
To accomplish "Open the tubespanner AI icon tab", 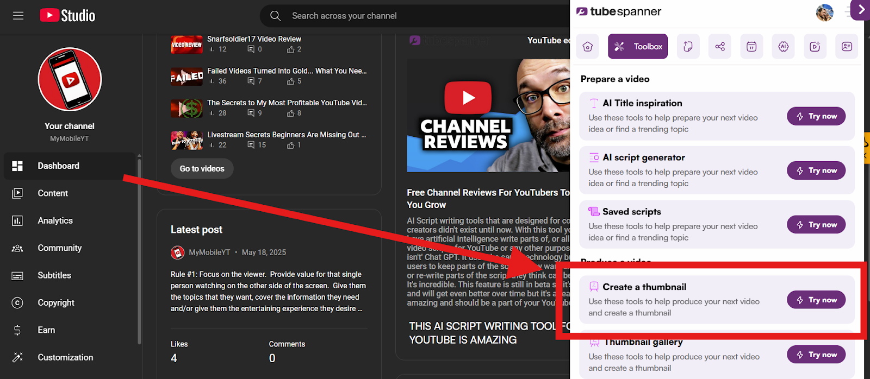I will [784, 47].
